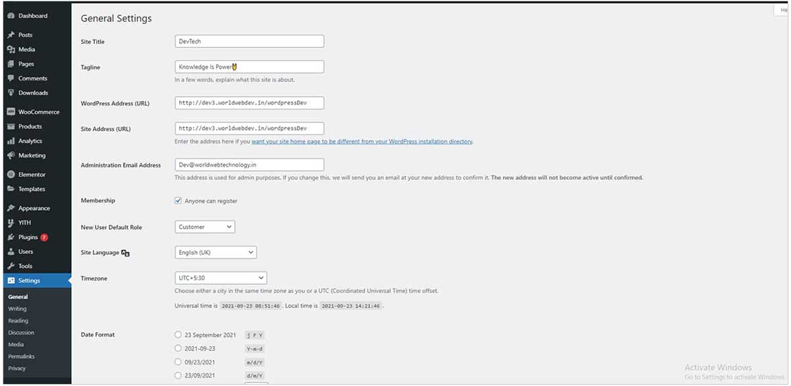Screen dimensions: 791x386
Task: Open the Site Language dropdown
Action: pyautogui.click(x=216, y=252)
